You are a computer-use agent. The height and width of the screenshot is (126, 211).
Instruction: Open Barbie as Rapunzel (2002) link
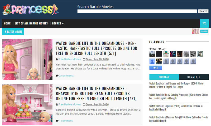click(176, 108)
